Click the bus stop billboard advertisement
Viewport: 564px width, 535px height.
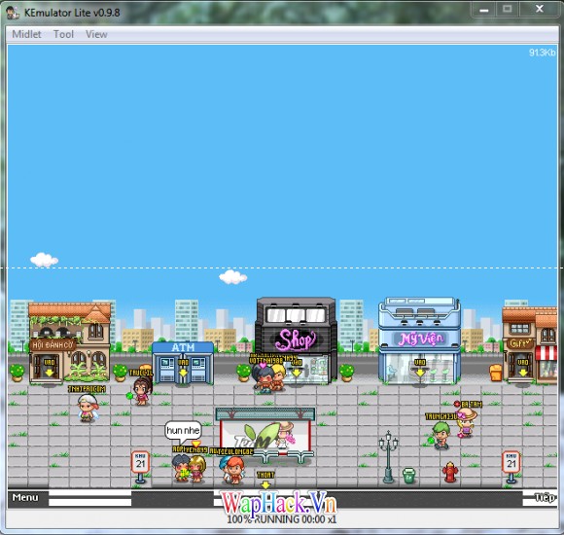click(x=265, y=436)
